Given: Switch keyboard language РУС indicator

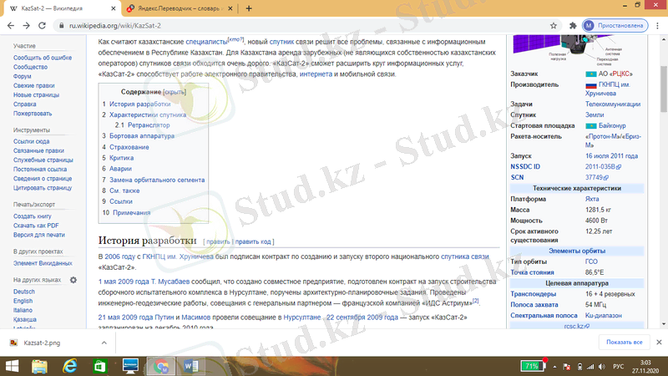Looking at the screenshot, I should click(618, 367).
